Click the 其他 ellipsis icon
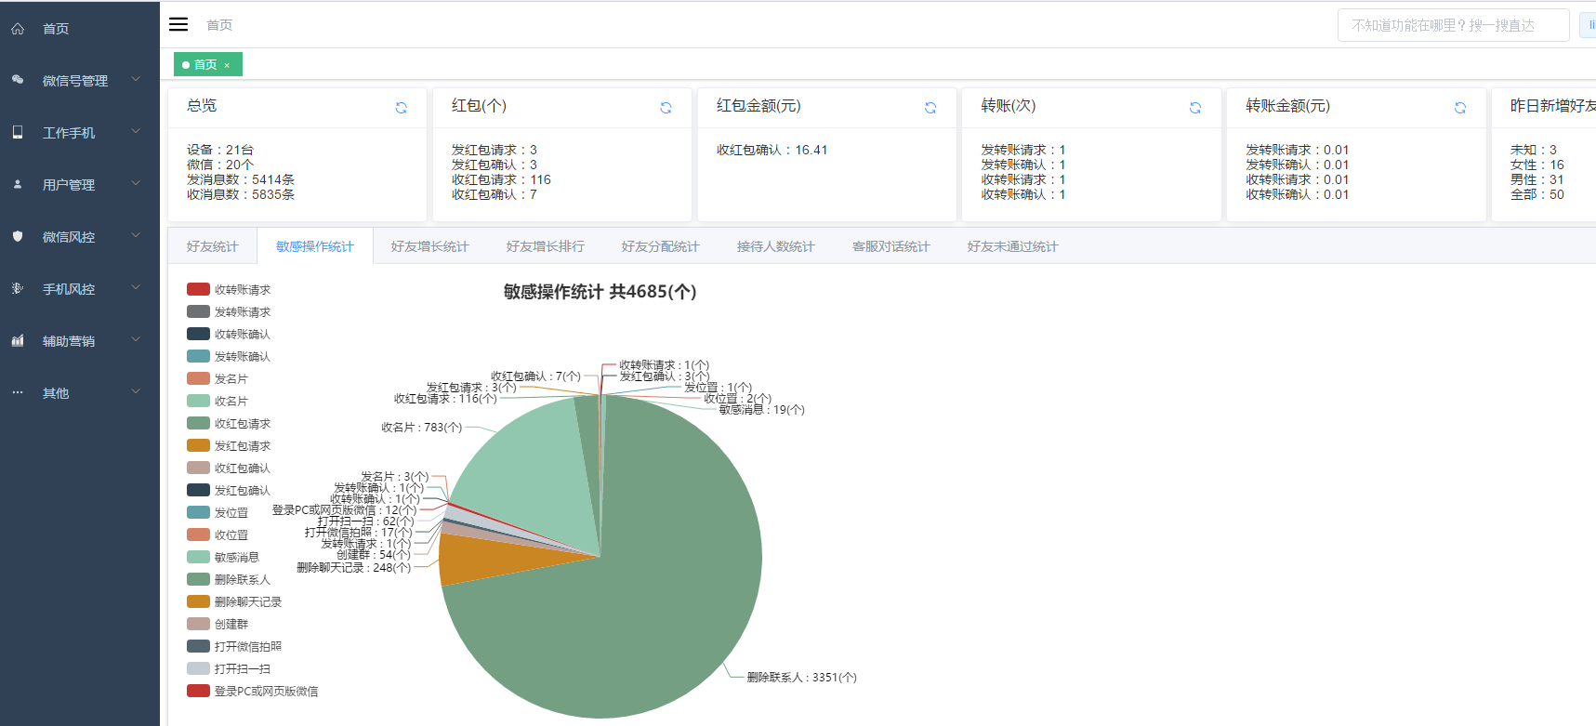This screenshot has width=1596, height=726. click(x=18, y=392)
